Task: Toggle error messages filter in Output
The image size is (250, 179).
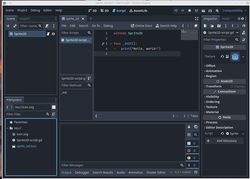Action: (x=192, y=151)
